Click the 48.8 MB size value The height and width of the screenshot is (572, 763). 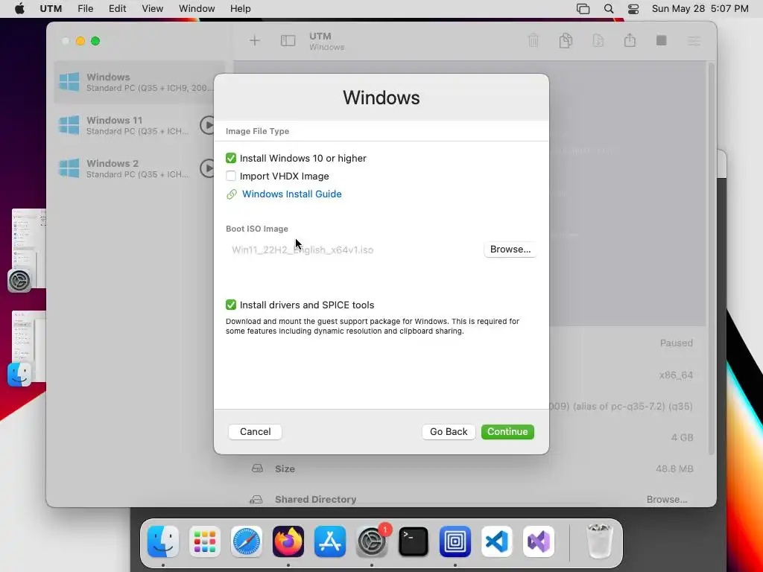[674, 469]
